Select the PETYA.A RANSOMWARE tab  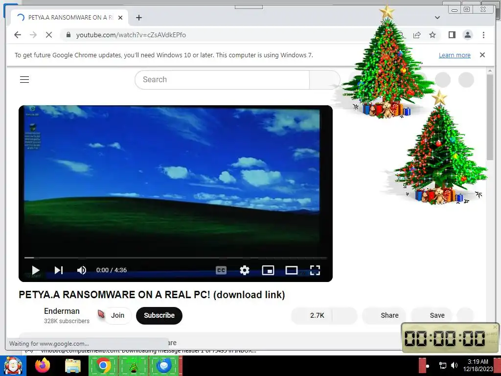(69, 18)
